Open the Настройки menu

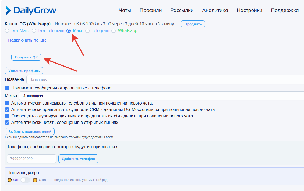[x=249, y=10]
